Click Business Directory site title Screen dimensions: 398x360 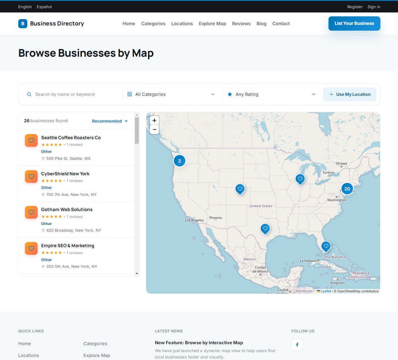(x=57, y=24)
